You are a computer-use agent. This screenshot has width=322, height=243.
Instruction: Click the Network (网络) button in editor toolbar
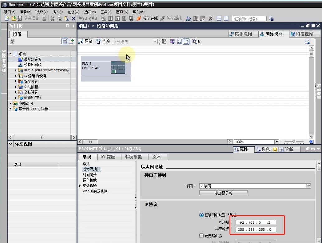pos(85,41)
